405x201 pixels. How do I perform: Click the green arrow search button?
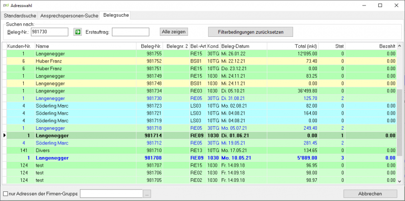coord(77,32)
